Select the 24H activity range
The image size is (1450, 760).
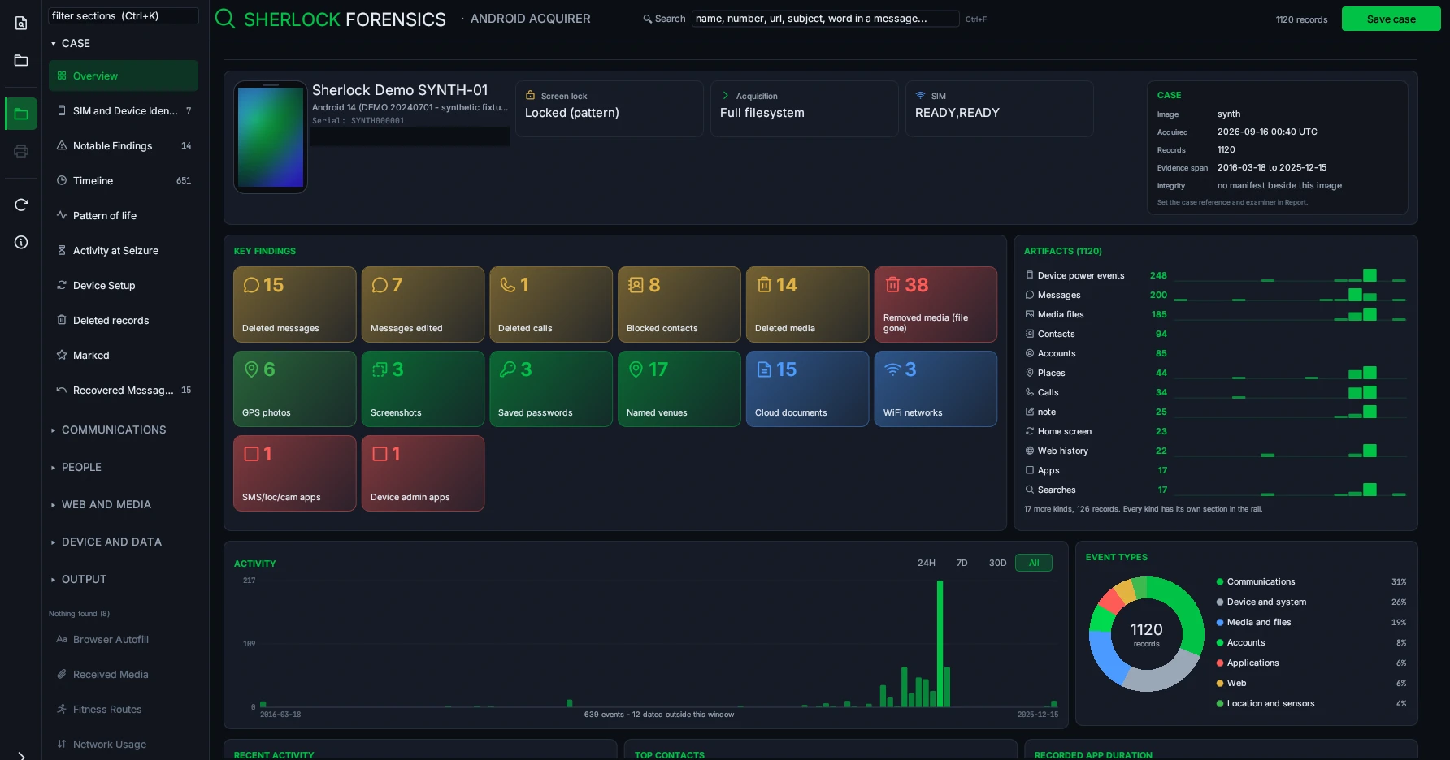click(927, 563)
